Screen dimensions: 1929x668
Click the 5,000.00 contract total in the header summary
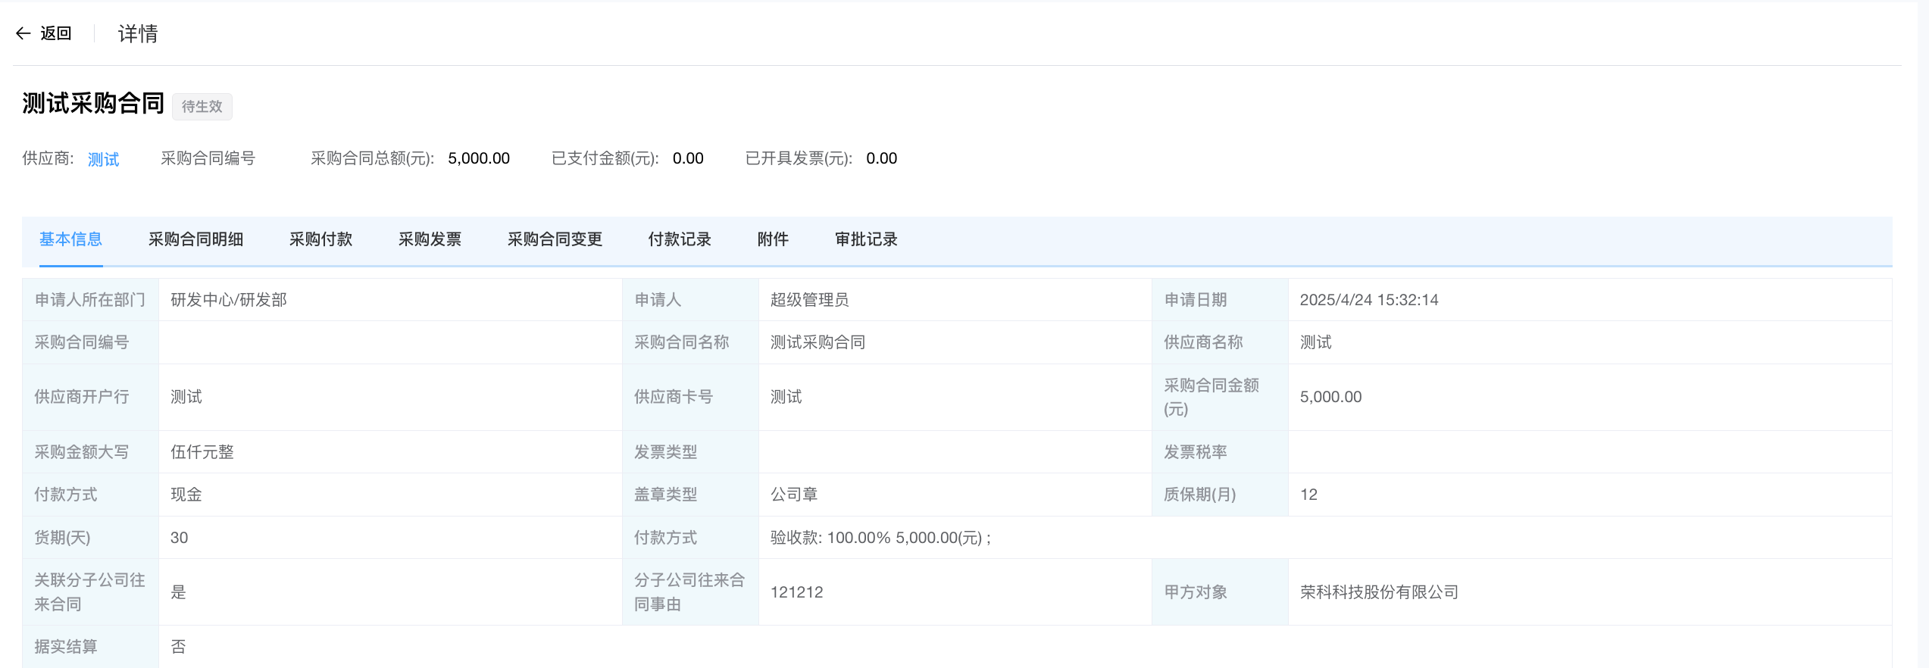[x=478, y=158]
